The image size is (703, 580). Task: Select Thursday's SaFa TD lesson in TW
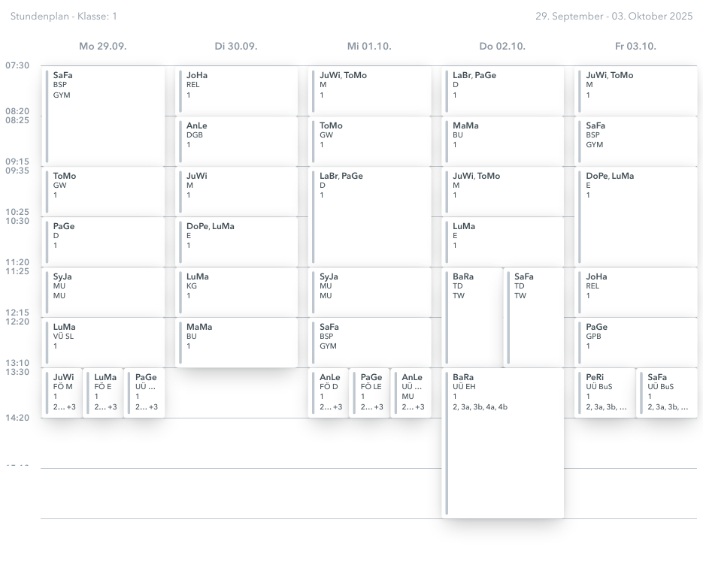pyautogui.click(x=535, y=317)
